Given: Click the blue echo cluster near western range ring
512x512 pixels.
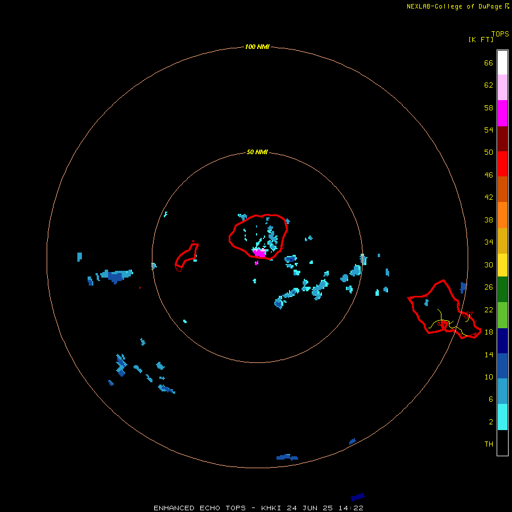Looking at the screenshot, I should [x=116, y=276].
